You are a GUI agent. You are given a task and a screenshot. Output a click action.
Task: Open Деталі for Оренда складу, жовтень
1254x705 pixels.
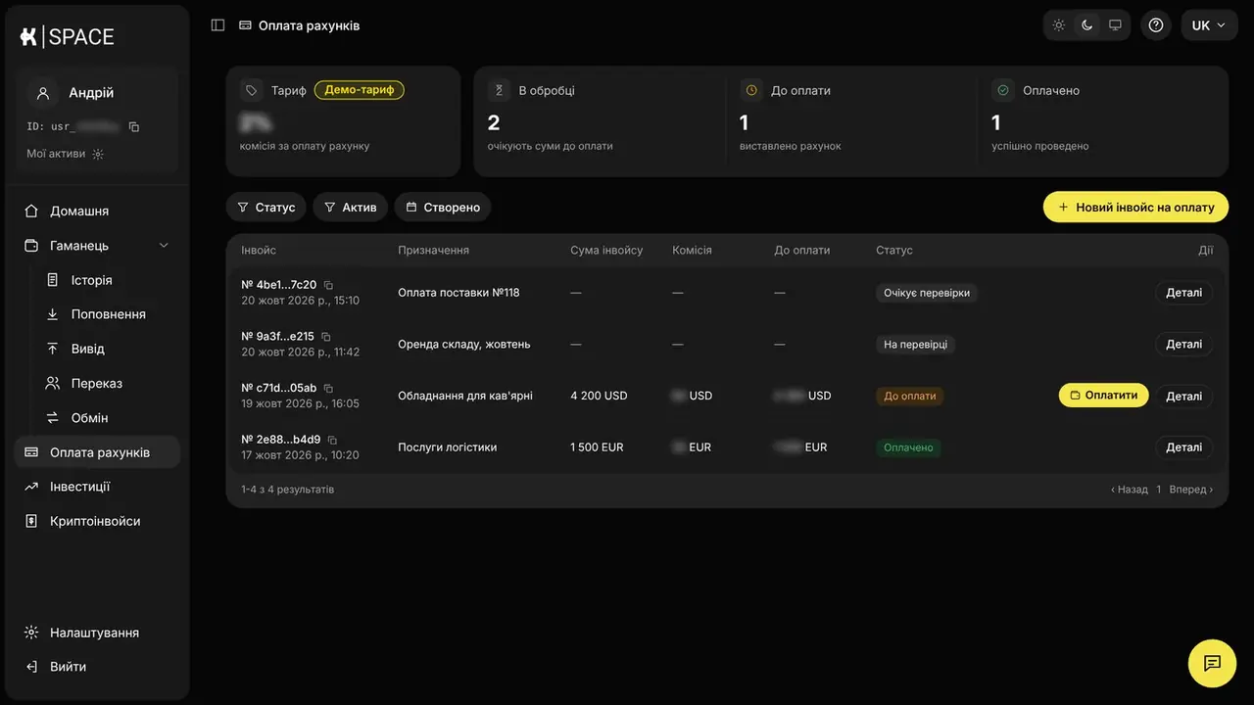[1183, 345]
